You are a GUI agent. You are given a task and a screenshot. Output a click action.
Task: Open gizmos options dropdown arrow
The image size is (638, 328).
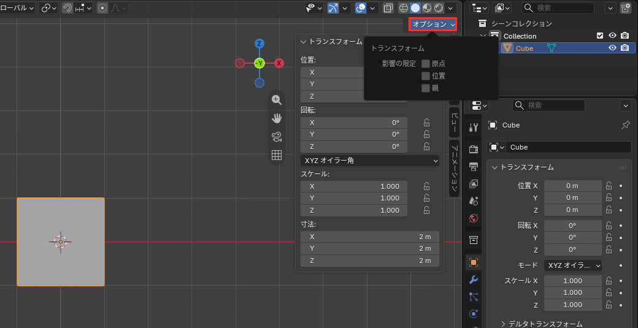pos(345,8)
